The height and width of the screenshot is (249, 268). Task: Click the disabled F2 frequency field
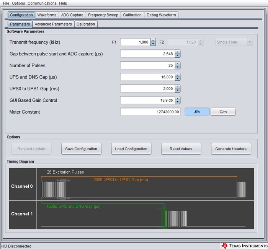(183, 42)
